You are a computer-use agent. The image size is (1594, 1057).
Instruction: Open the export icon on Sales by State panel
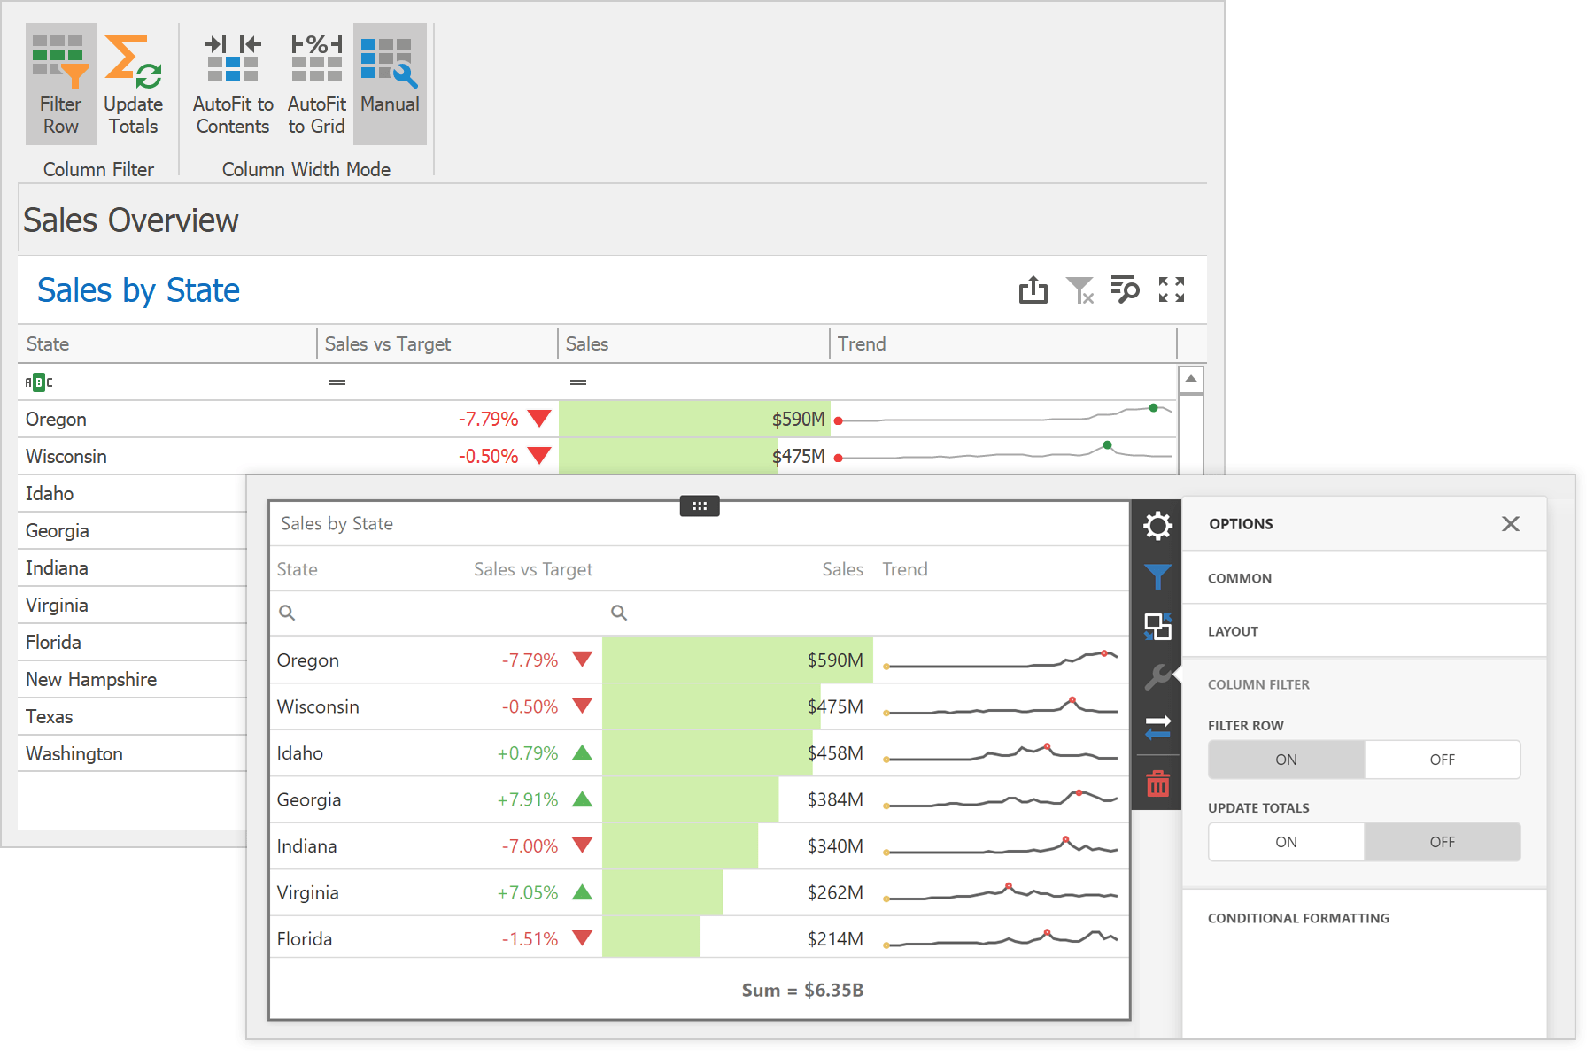1033,289
